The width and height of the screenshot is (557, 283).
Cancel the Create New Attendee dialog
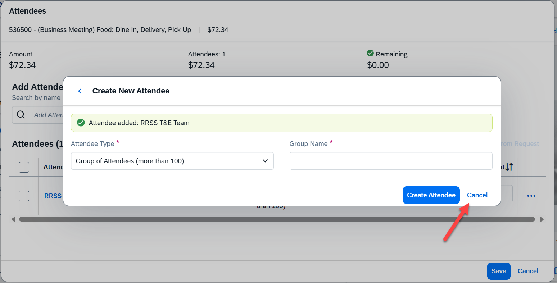coord(477,195)
